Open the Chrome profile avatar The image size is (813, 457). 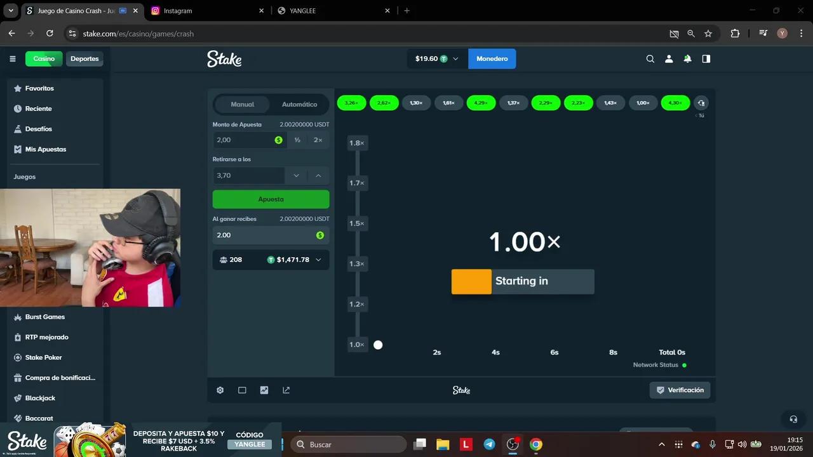(782, 34)
